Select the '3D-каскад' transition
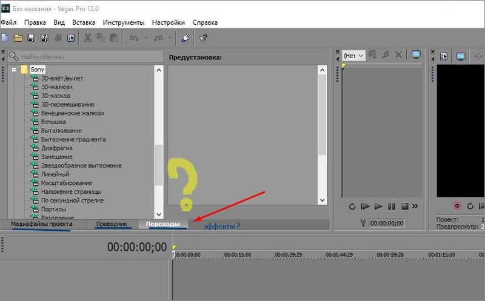485x301 pixels. [x=56, y=96]
